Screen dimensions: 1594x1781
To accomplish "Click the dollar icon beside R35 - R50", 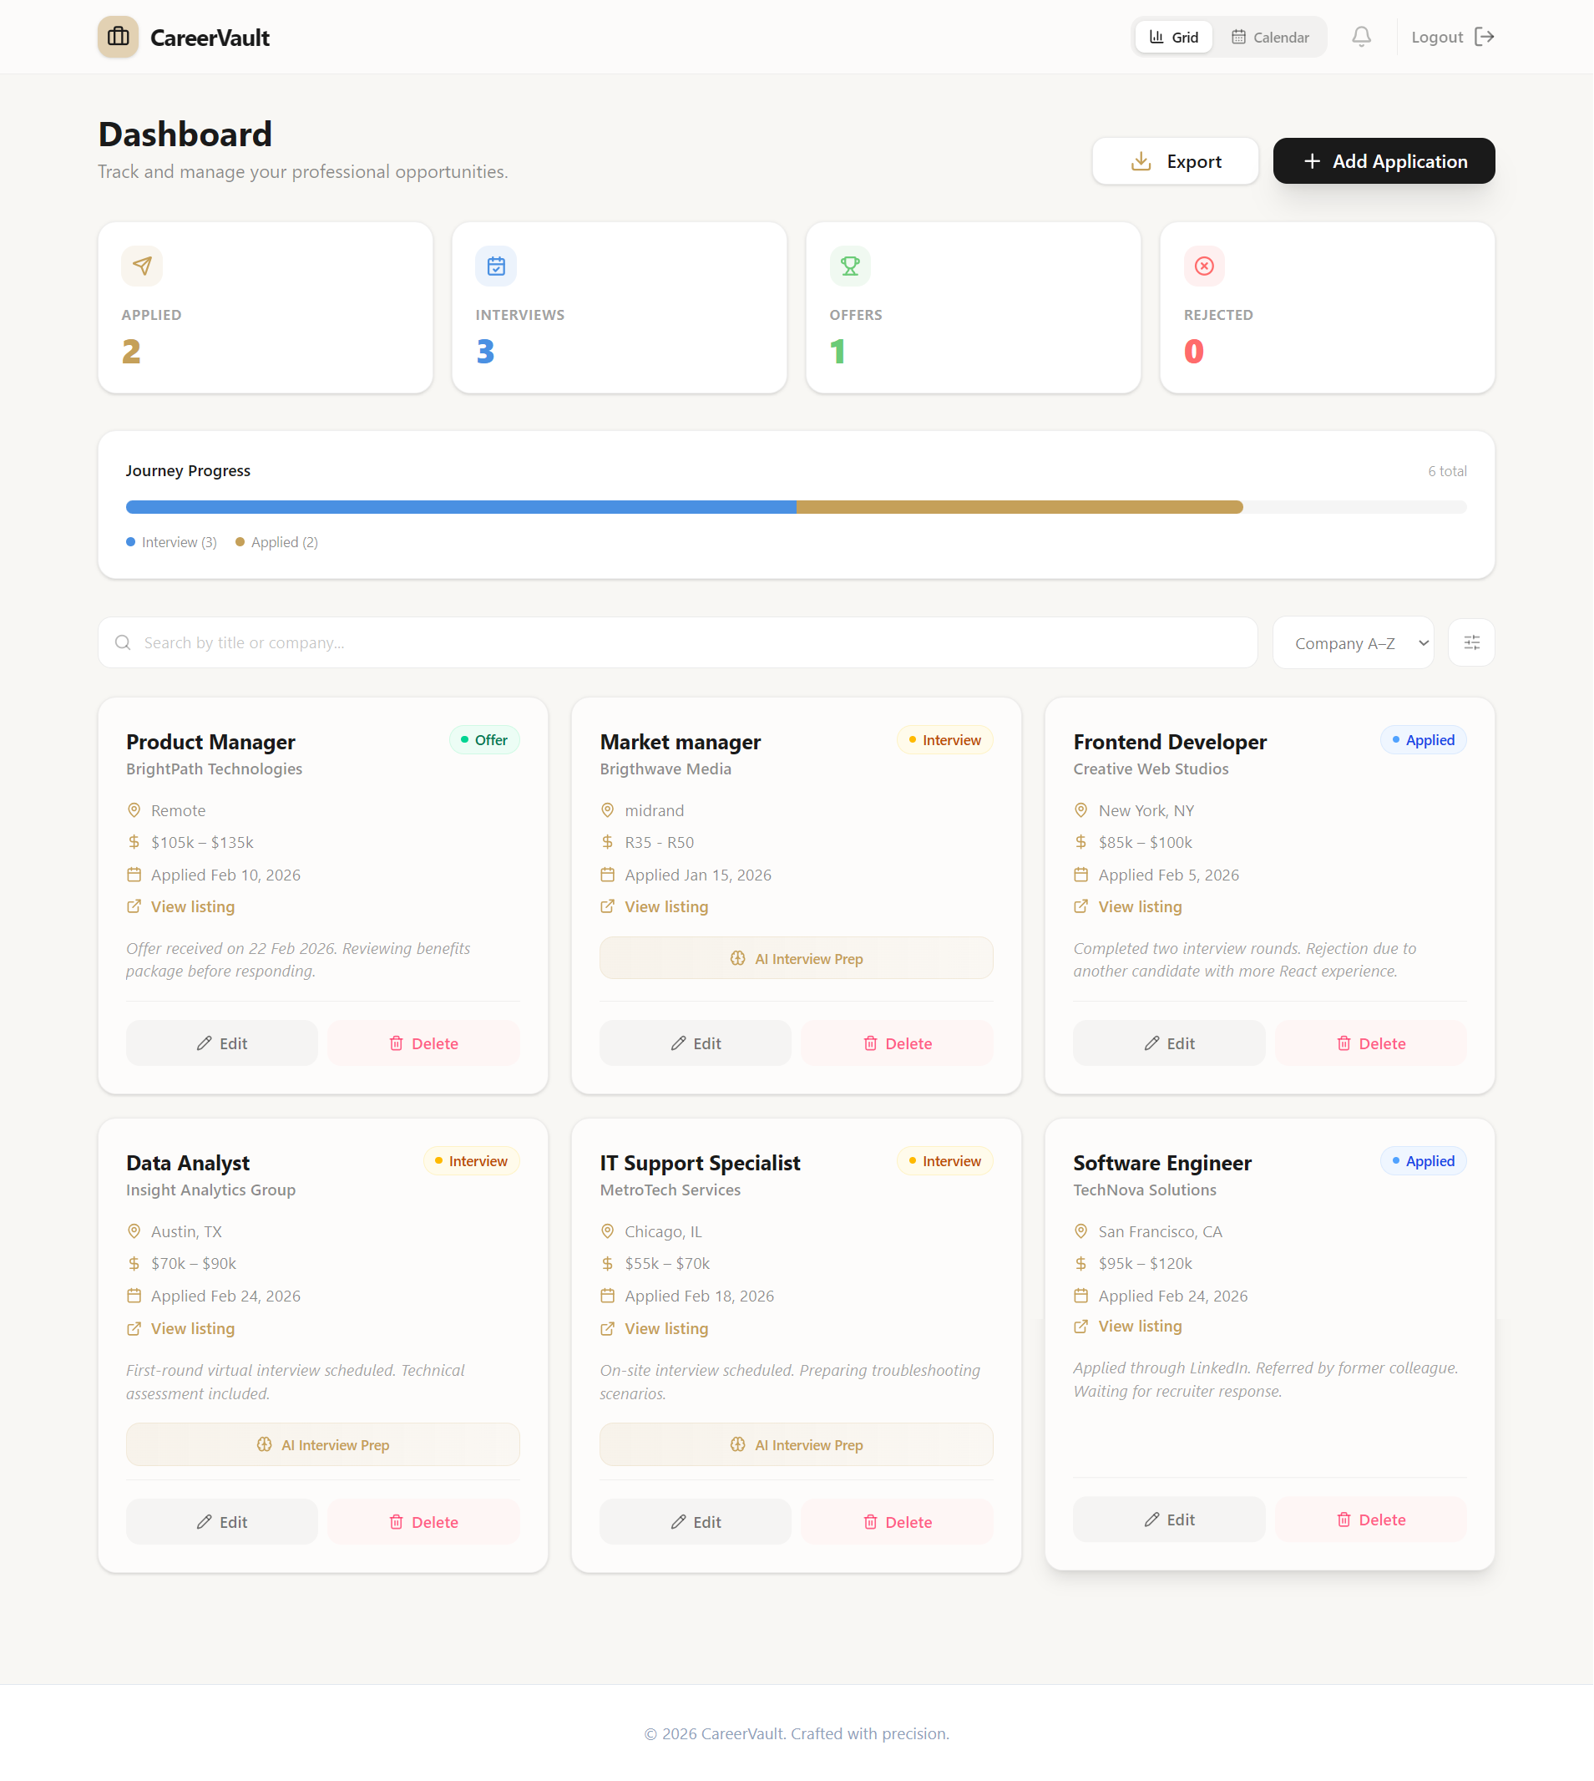I will (x=608, y=842).
